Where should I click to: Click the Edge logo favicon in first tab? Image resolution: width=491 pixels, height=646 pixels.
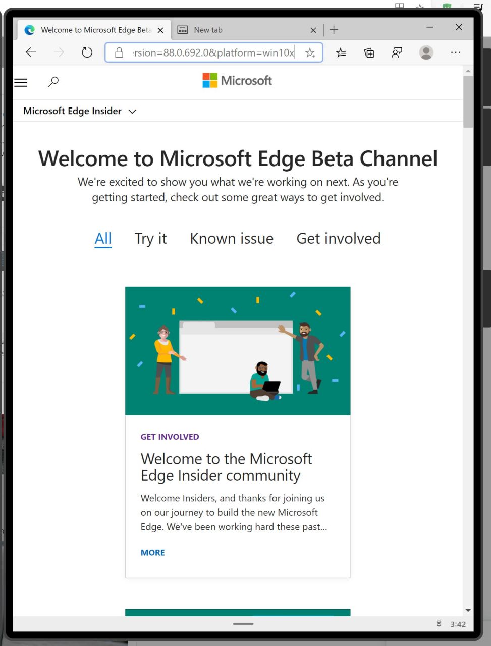30,30
